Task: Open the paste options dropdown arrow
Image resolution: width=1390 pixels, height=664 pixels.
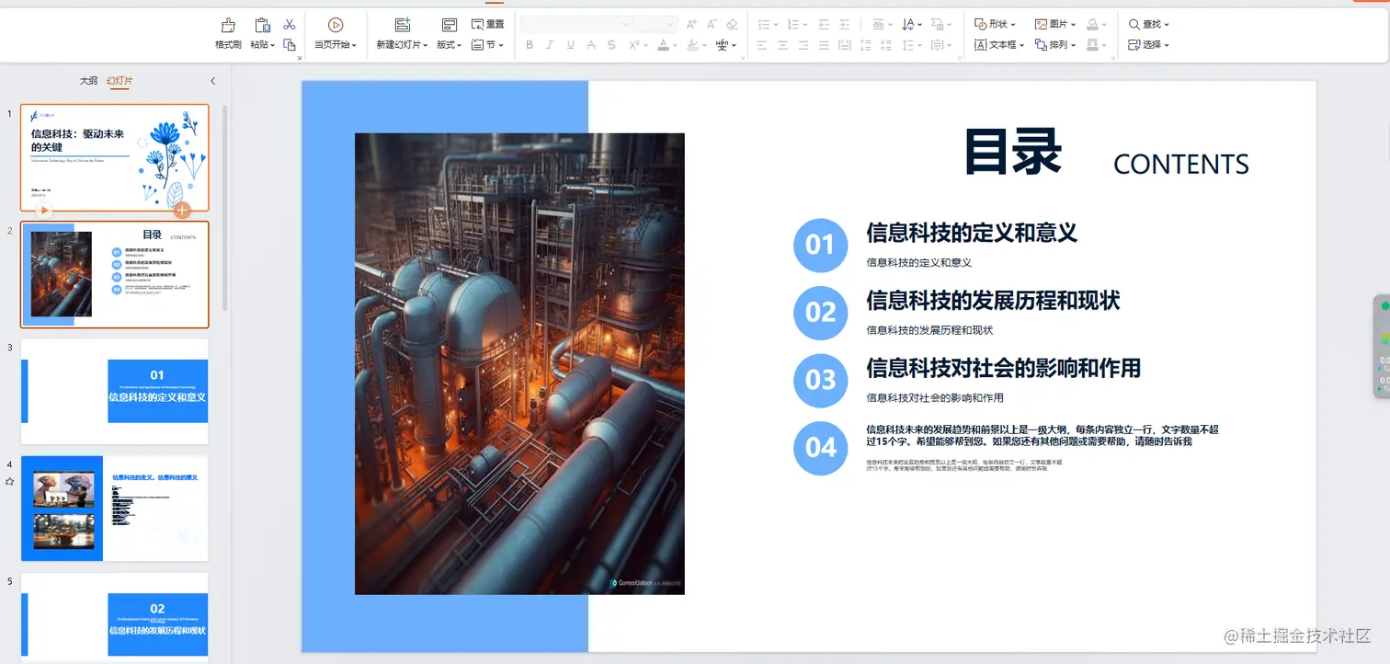Action: 270,45
